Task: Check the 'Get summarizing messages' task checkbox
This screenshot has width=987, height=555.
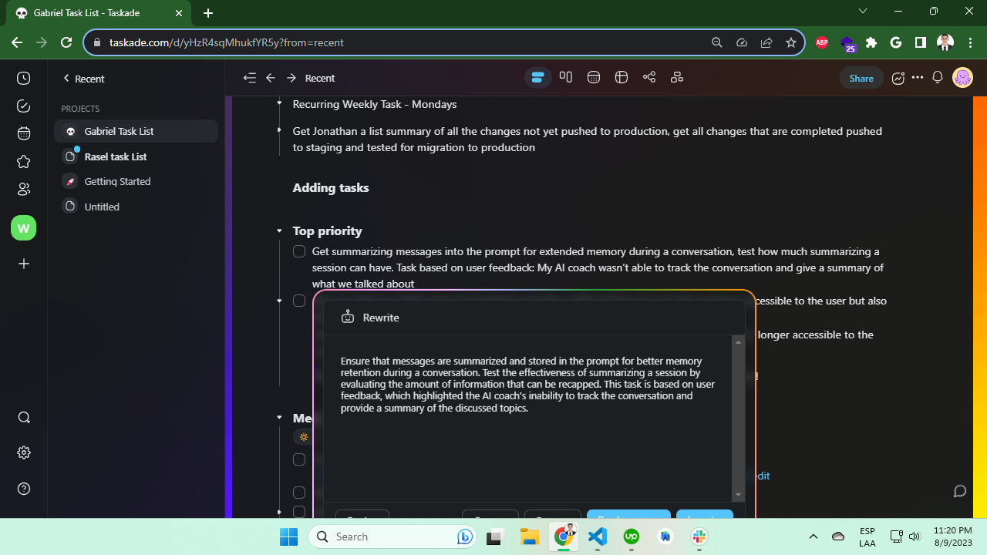Action: tap(299, 251)
